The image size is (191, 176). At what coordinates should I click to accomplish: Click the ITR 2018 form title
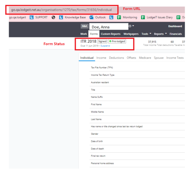pyautogui.click(x=88, y=41)
